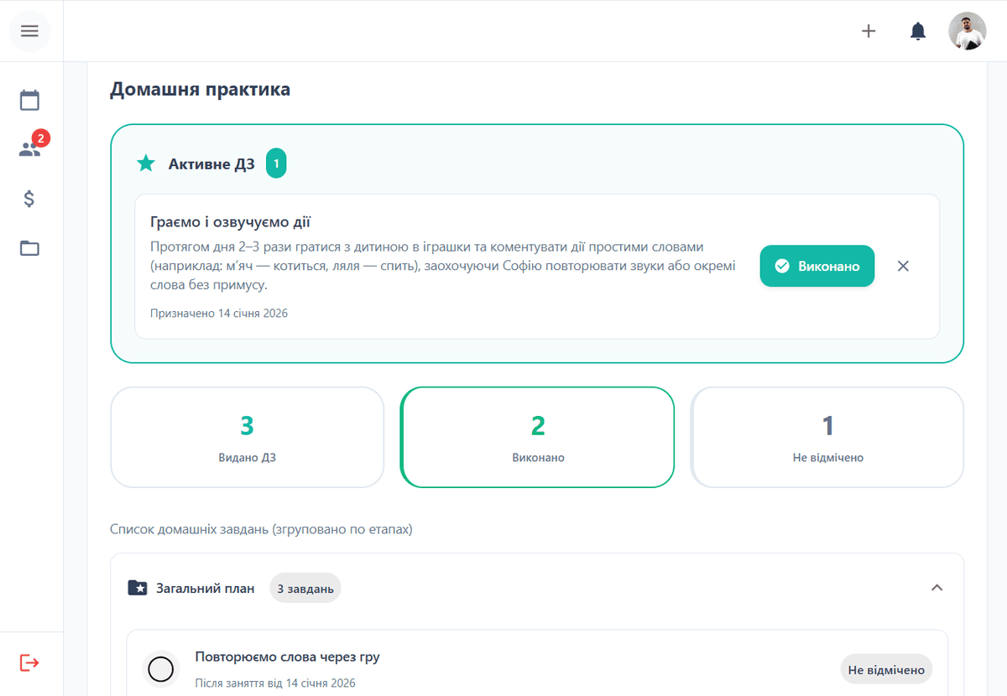Screen dimensions: 1007x696
Task: Open the calendar from the sidebar
Action: [x=30, y=101]
